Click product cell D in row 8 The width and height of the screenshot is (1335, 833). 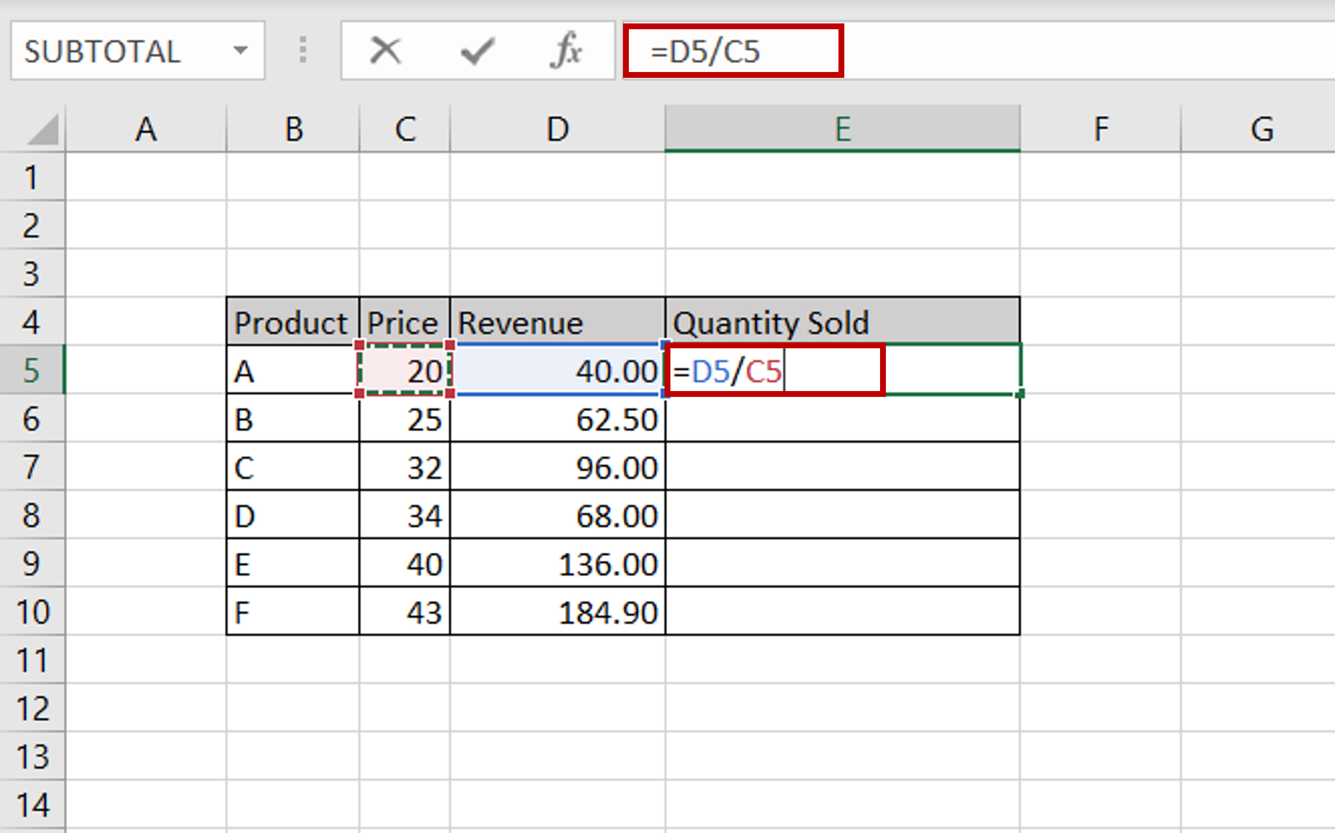[x=293, y=515]
